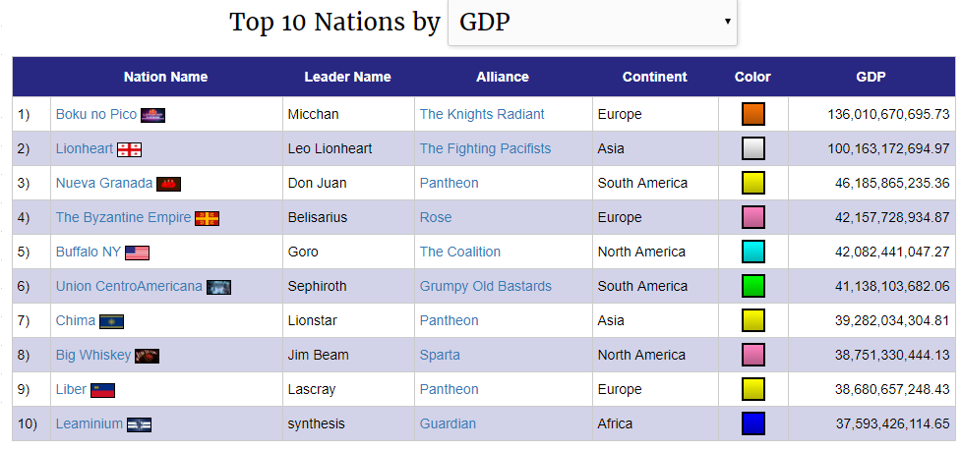Click The Byzantine Empire flag icon
The height and width of the screenshot is (450, 962).
coord(207,218)
